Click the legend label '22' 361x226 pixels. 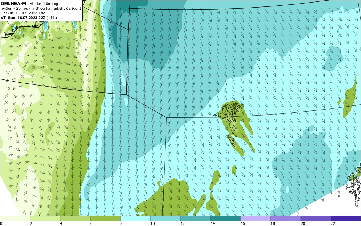[x=333, y=223]
